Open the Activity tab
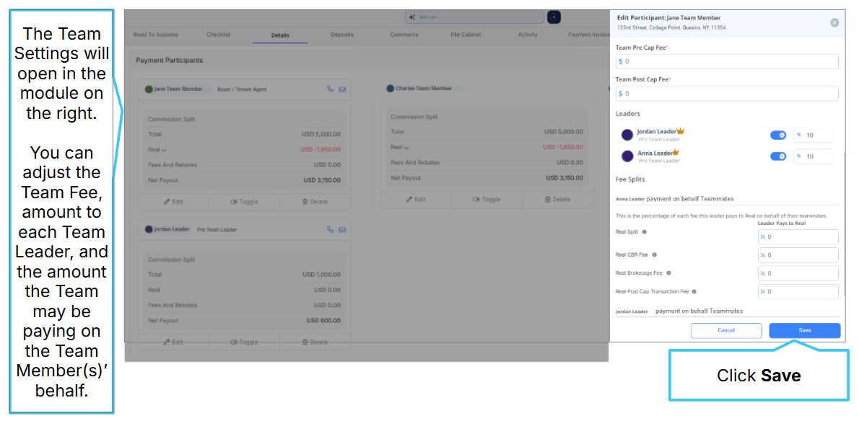The height and width of the screenshot is (421, 859). tap(528, 35)
